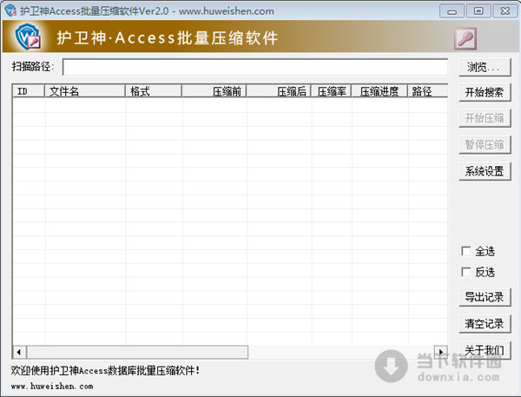Click the 浏览... button
521x397 pixels.
click(x=485, y=67)
